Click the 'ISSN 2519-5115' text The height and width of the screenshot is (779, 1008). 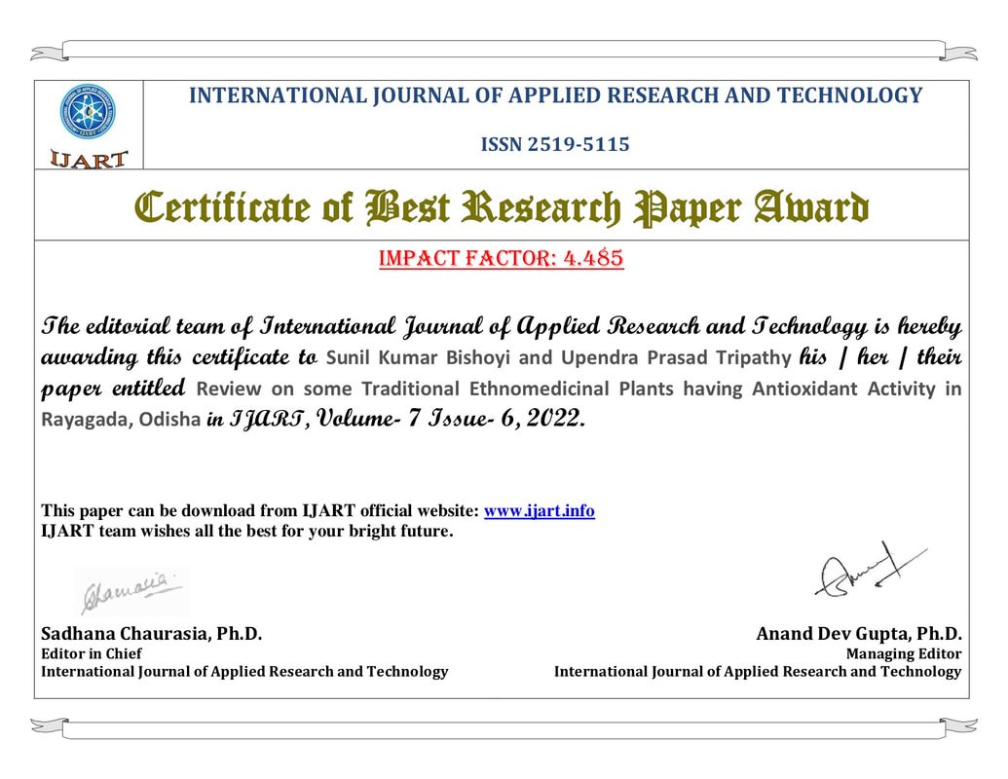pos(555,144)
